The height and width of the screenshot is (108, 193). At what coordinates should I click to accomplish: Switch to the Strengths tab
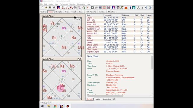pos(59,12)
